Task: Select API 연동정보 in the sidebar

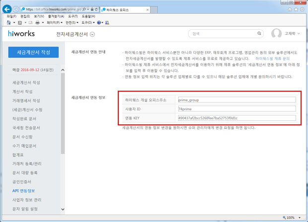Action: [x=23, y=191]
